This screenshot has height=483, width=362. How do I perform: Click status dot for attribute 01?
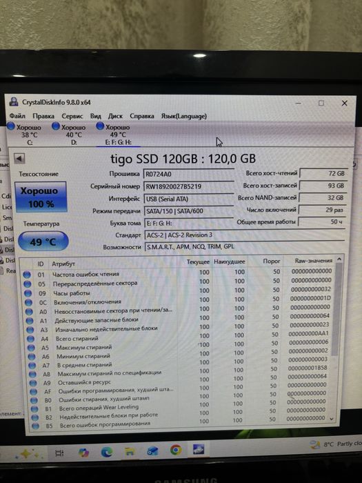[27, 275]
